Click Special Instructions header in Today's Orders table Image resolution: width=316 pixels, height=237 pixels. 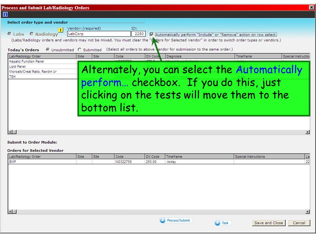(x=296, y=56)
